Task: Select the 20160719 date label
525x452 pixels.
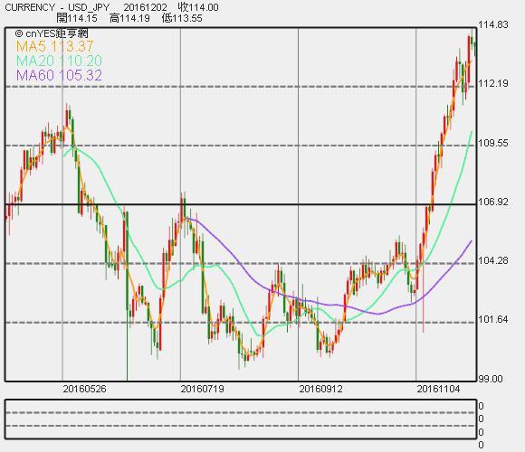Action: point(202,389)
